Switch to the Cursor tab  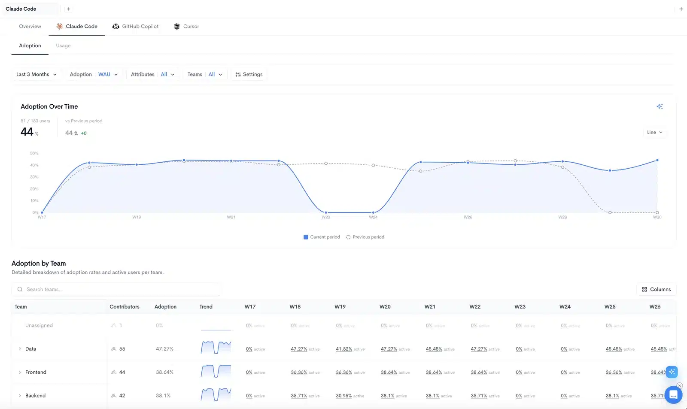(186, 26)
